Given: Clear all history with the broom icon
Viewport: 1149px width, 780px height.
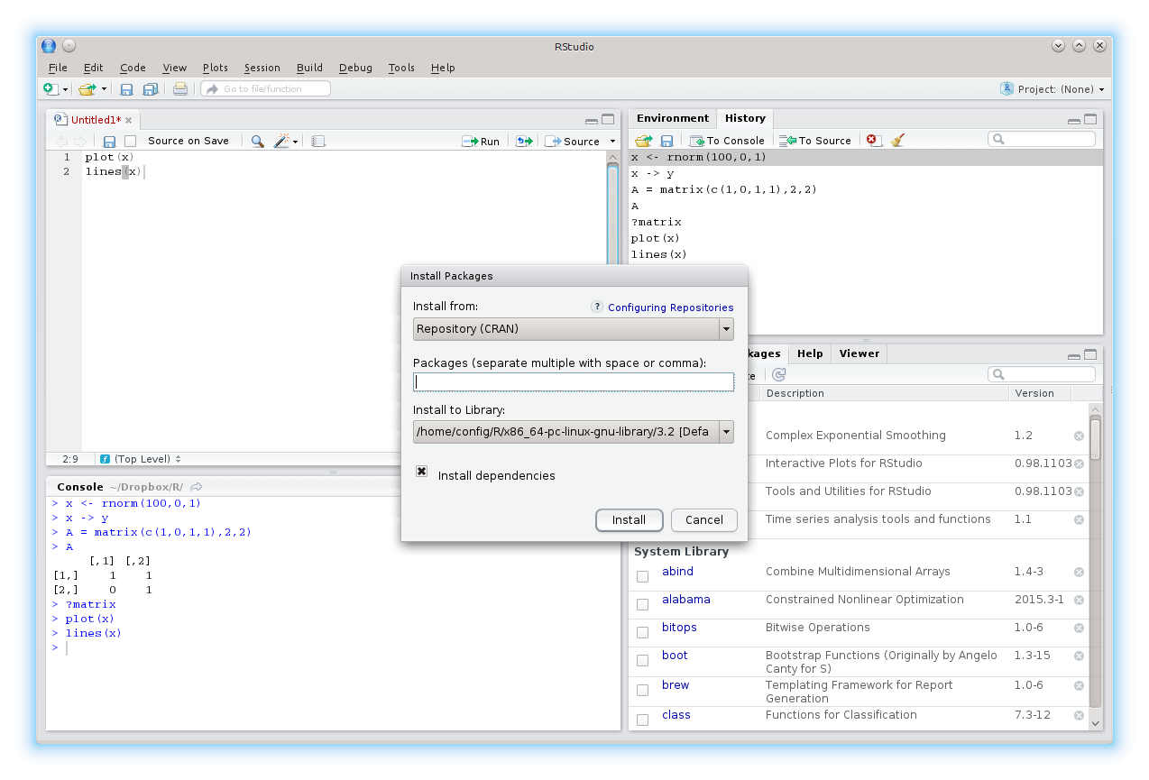Looking at the screenshot, I should pyautogui.click(x=895, y=140).
